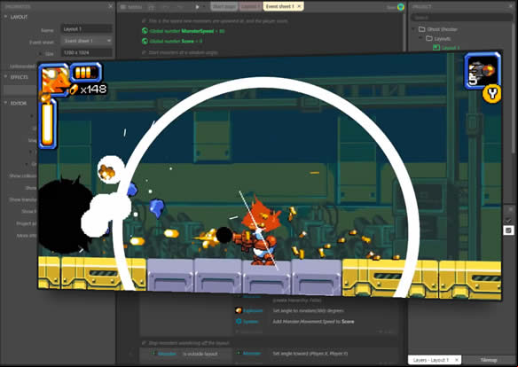Click the Y button badge in game preview
The height and width of the screenshot is (367, 518).
492,94
